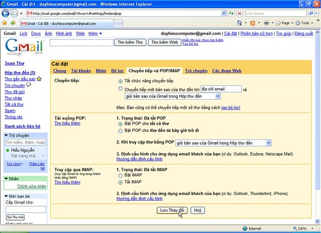Open Hướng dẫn định cấu hình under POP
The width and height of the screenshot is (321, 233).
tap(139, 159)
